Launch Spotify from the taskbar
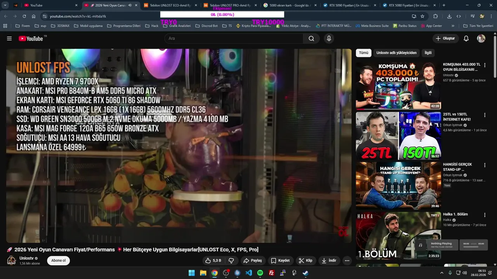This screenshot has width=497, height=279. (x=260, y=273)
